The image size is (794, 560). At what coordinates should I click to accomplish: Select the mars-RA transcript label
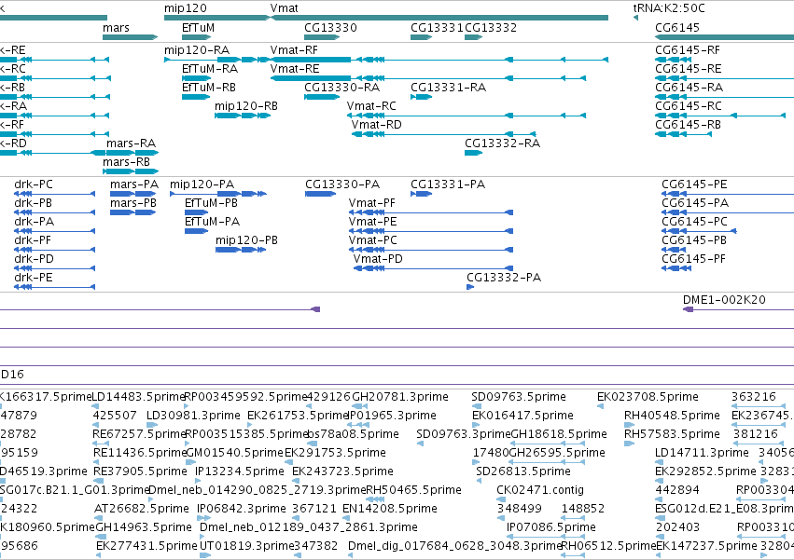point(132,143)
